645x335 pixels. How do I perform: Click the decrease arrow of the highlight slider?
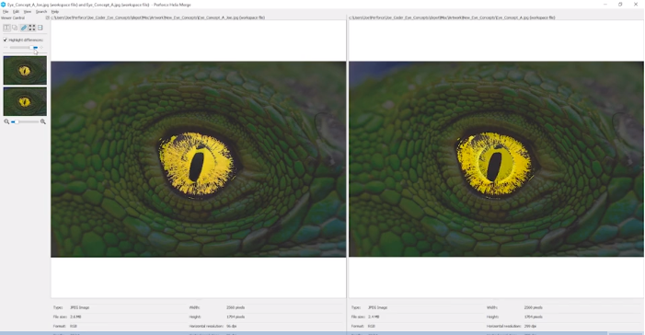coord(6,48)
